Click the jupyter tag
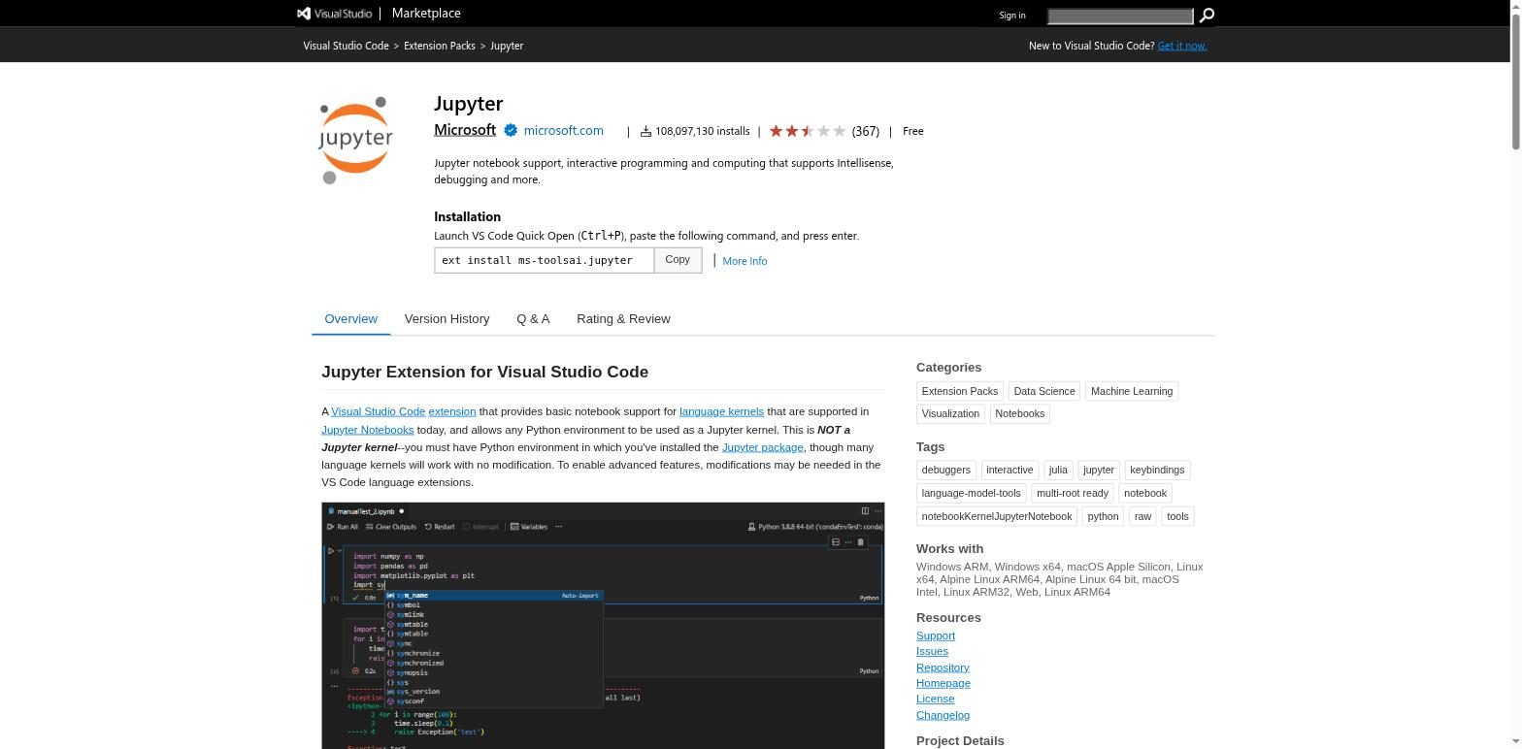 click(1099, 470)
